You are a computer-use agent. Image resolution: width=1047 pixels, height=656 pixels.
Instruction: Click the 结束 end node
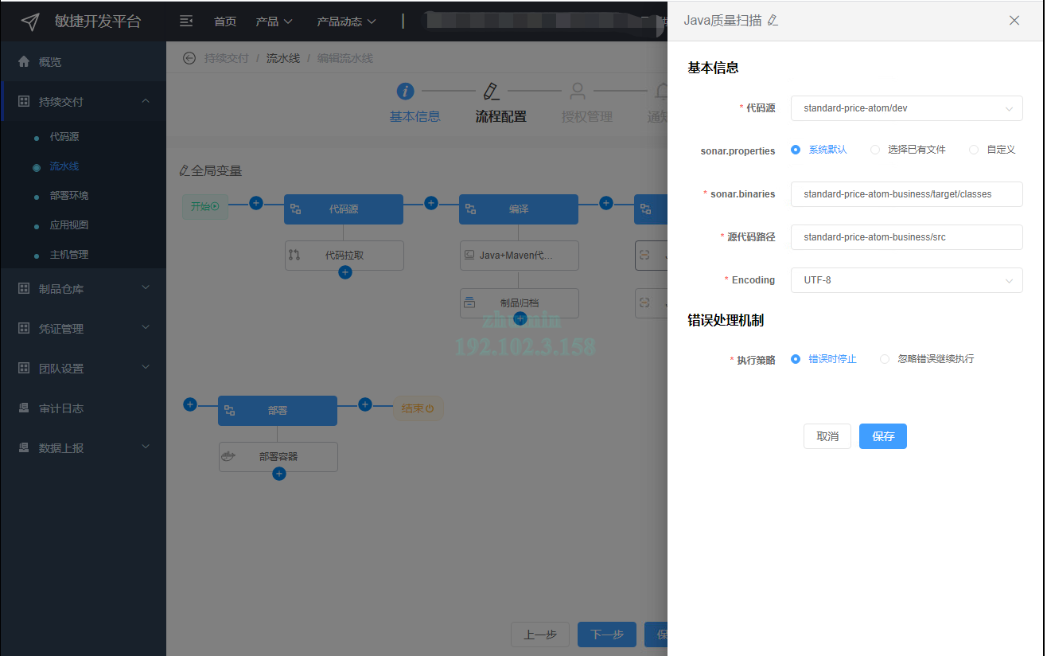(x=418, y=408)
